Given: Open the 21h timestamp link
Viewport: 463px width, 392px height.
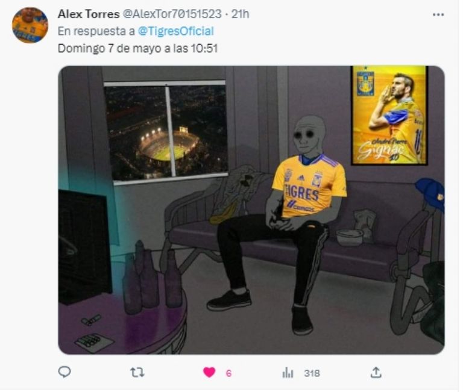Looking at the screenshot, I should pos(240,14).
